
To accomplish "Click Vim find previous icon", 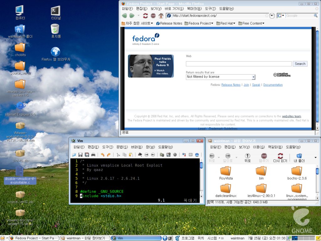I will point(153,155).
